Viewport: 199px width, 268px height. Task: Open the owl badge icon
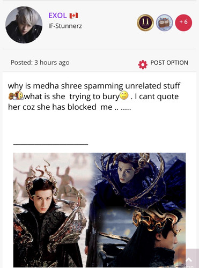coord(164,23)
